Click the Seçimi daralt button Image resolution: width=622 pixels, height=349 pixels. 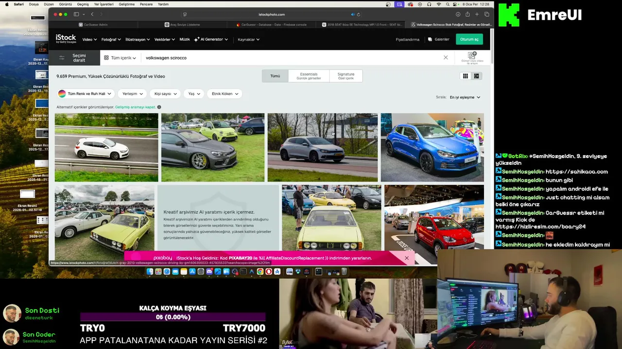74,58
